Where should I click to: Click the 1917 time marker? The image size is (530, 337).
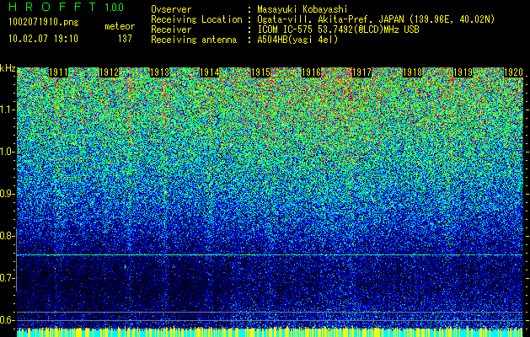361,72
